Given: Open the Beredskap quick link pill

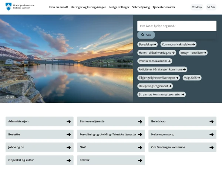Looking at the screenshot, I should pyautogui.click(x=147, y=44).
